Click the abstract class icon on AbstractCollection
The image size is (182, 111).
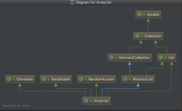click(111, 58)
